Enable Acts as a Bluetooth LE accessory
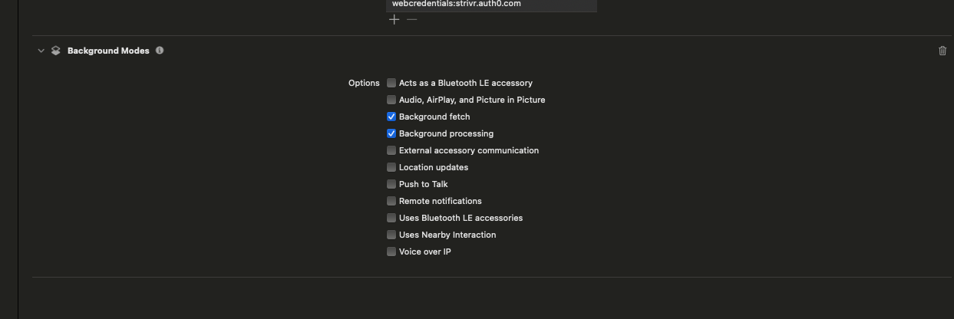The image size is (954, 319). click(x=391, y=83)
